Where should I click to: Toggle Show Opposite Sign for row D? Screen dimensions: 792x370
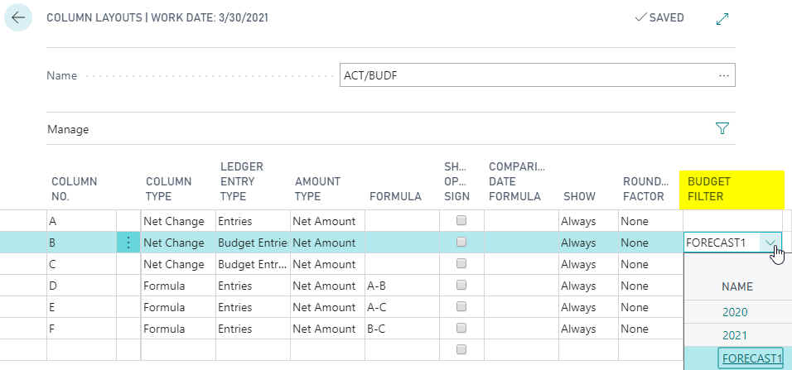point(461,285)
